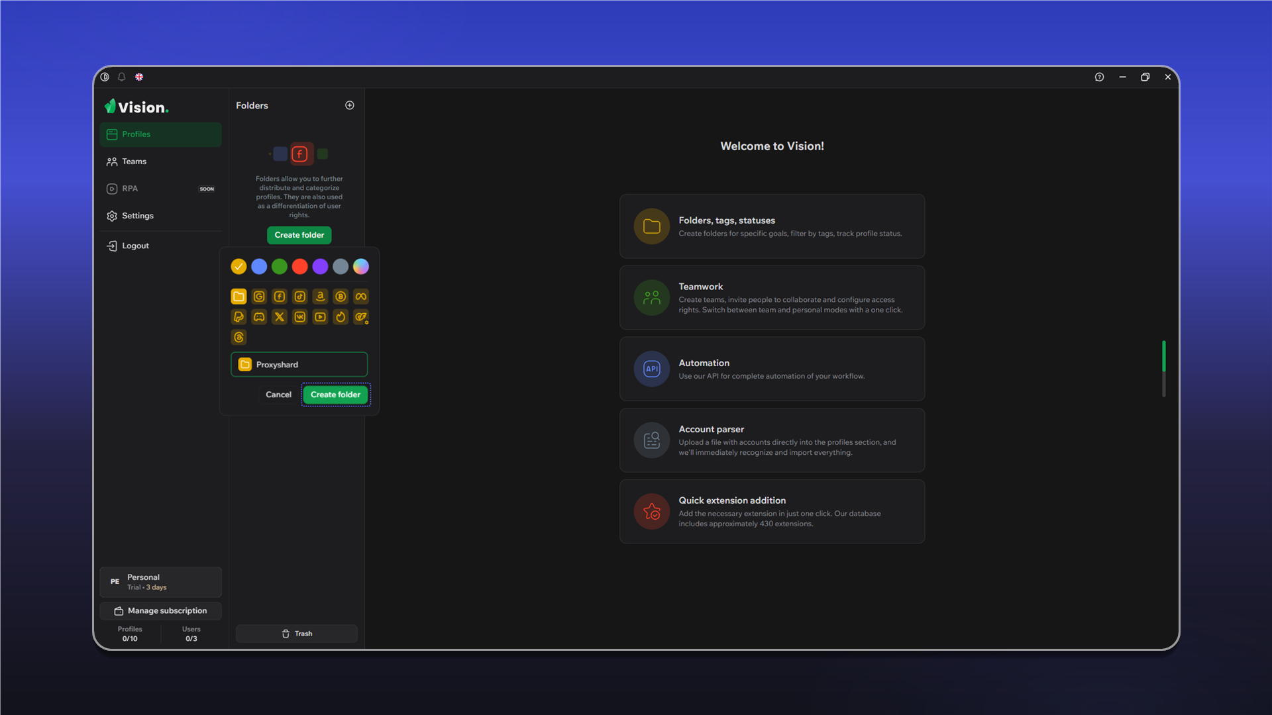
Task: Pick the Google icon for the folder
Action: (x=259, y=297)
